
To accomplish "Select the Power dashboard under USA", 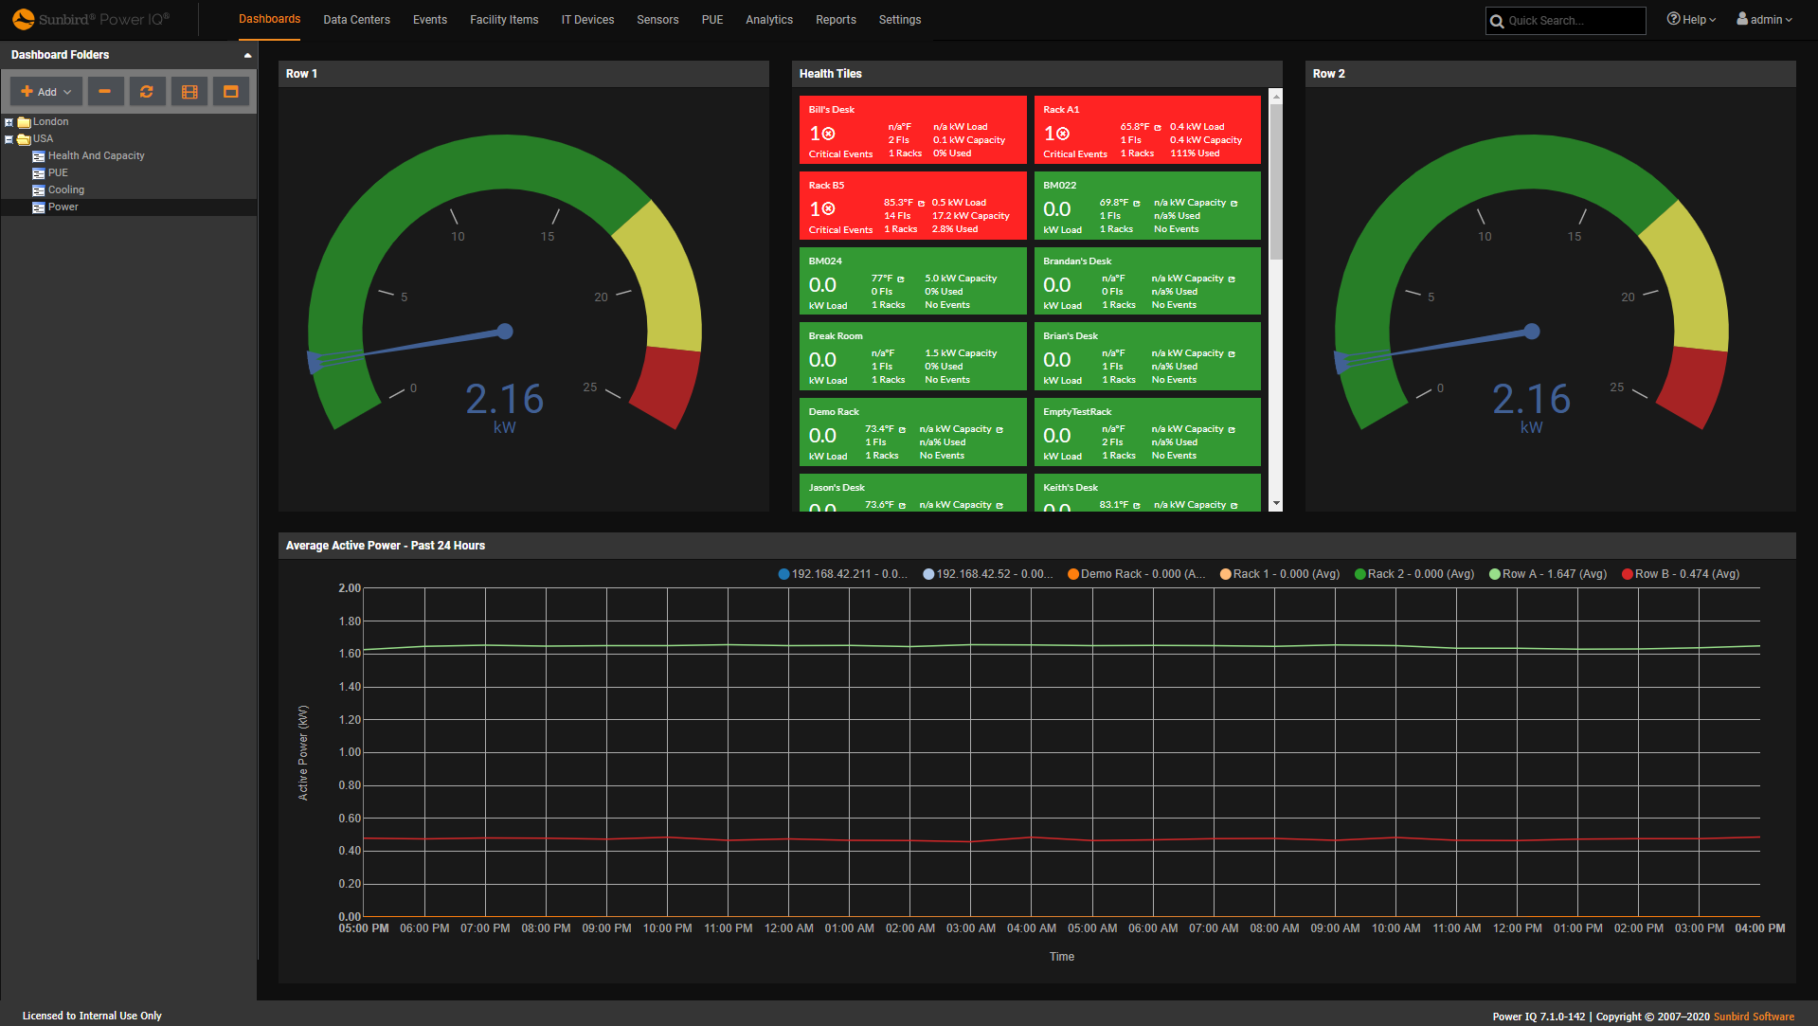I will point(63,207).
